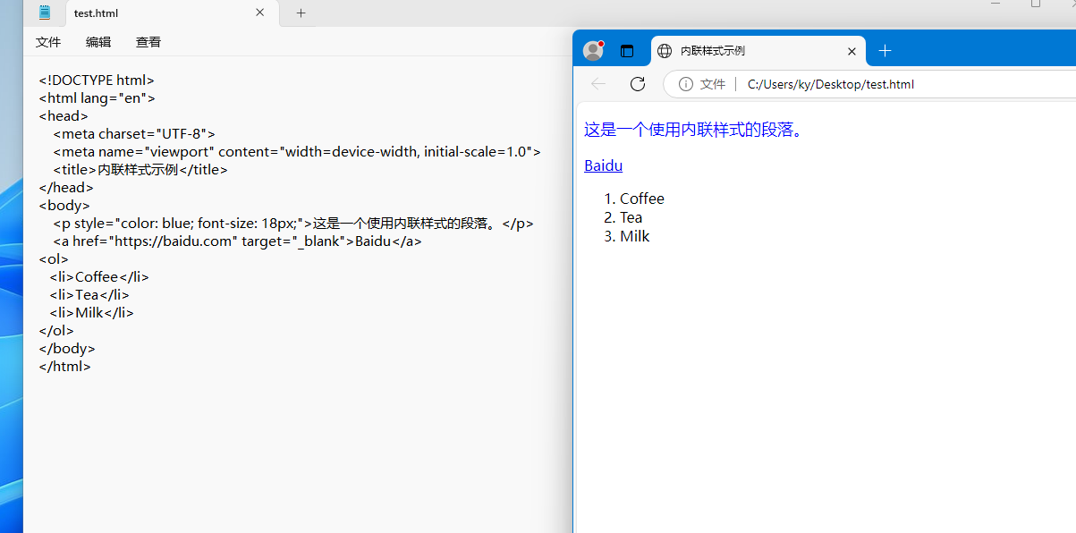
Task: Click the </body> closing line in Notepad
Action: point(66,348)
